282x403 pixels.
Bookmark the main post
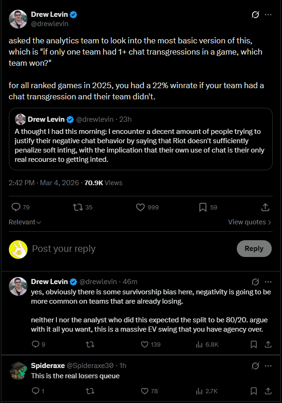tap(203, 207)
